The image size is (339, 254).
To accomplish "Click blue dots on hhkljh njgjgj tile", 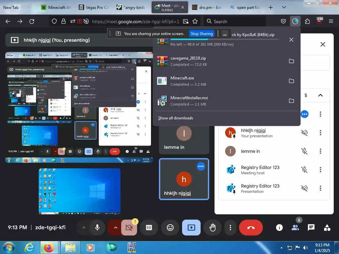I will (201, 166).
